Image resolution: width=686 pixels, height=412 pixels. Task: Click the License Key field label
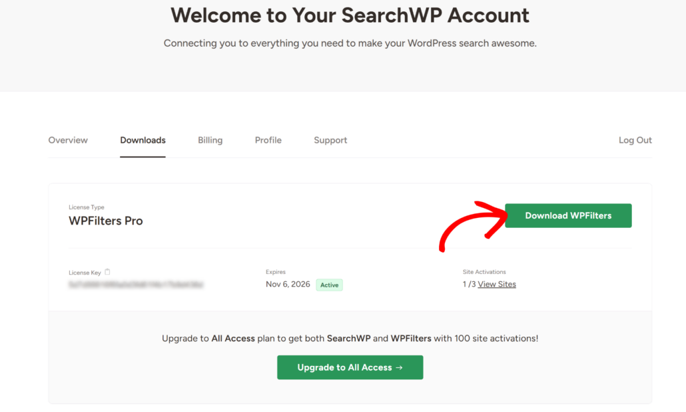click(x=85, y=272)
